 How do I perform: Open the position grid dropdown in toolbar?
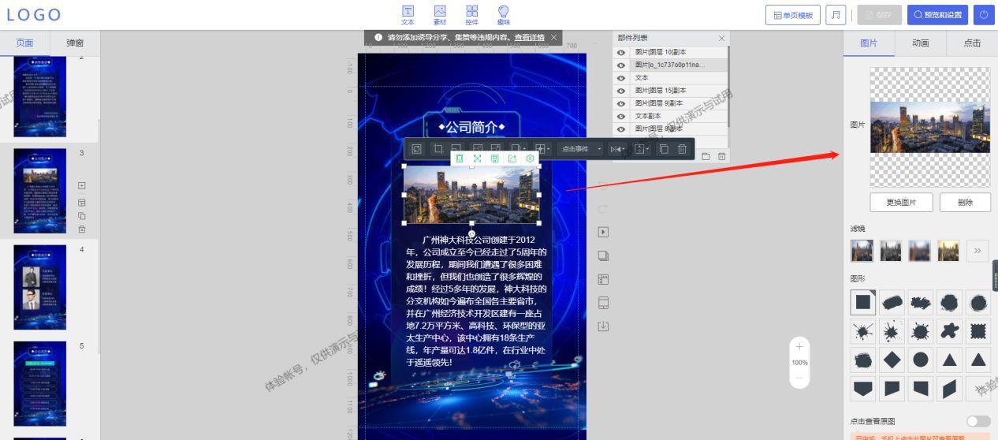click(543, 149)
